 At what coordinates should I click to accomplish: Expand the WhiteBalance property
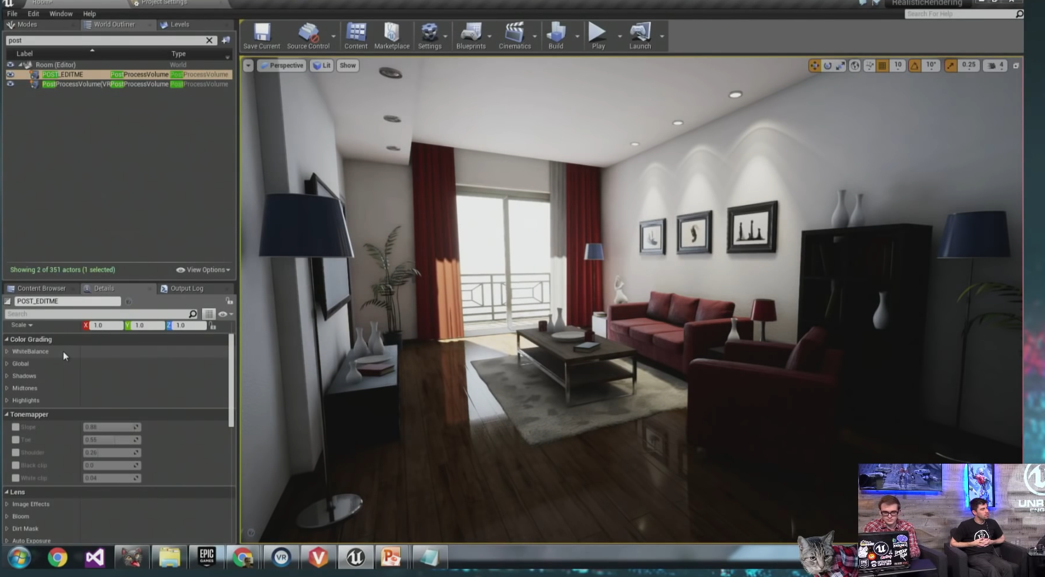6,351
